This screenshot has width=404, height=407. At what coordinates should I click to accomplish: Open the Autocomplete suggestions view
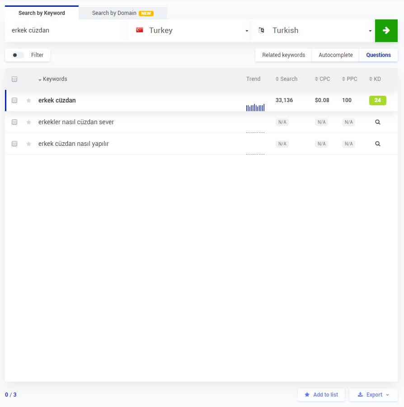tap(335, 55)
